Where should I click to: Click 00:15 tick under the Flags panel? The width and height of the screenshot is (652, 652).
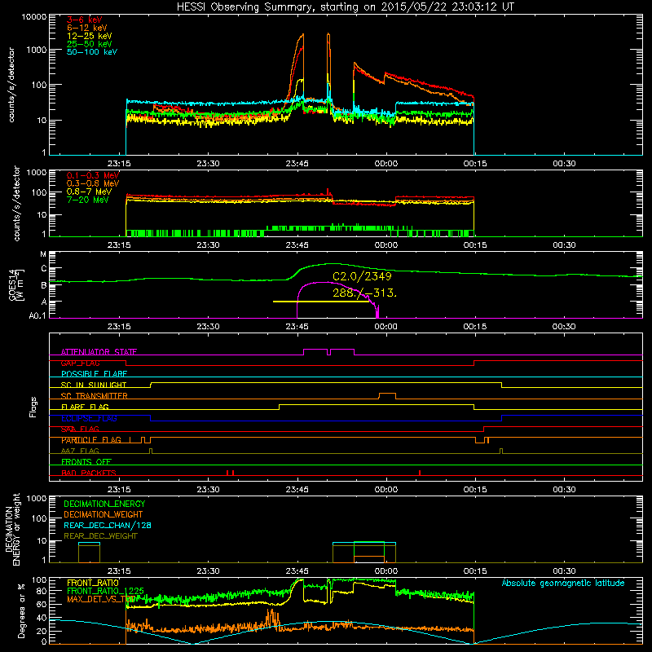(475, 490)
